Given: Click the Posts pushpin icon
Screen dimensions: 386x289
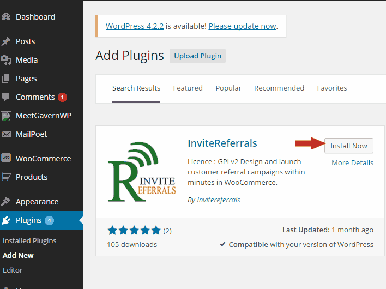Looking at the screenshot, I should point(6,41).
